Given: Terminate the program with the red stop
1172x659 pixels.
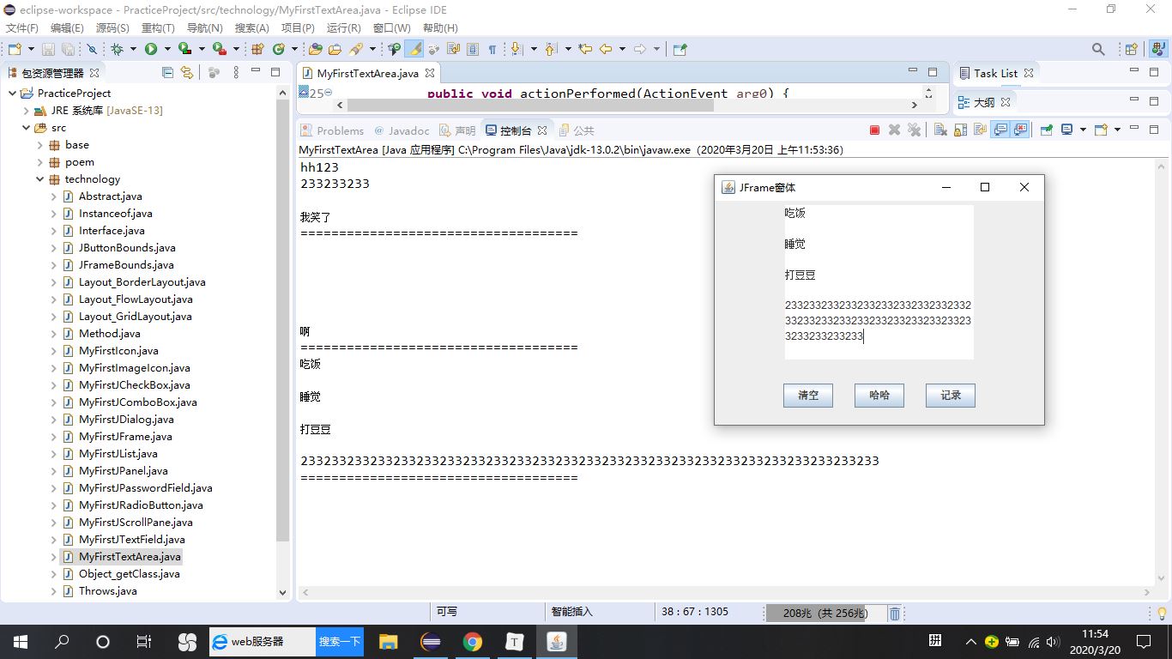Looking at the screenshot, I should click(874, 130).
